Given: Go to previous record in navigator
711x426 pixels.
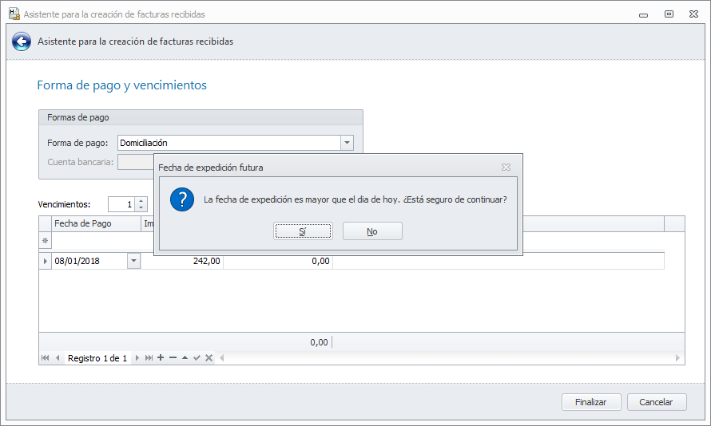Looking at the screenshot, I should [58, 358].
